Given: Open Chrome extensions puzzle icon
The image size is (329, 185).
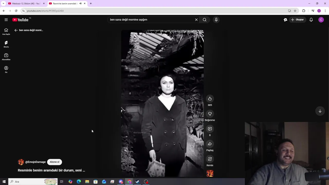Looking at the screenshot, I should [304, 11].
